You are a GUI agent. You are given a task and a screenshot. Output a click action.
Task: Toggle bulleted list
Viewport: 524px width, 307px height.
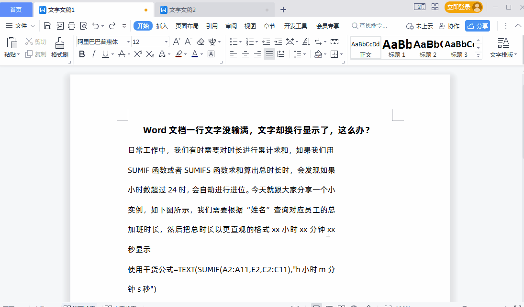click(x=234, y=42)
